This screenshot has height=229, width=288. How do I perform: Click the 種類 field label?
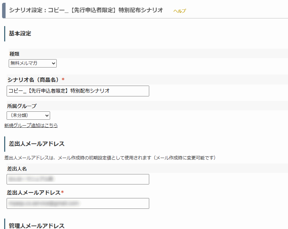(14, 54)
